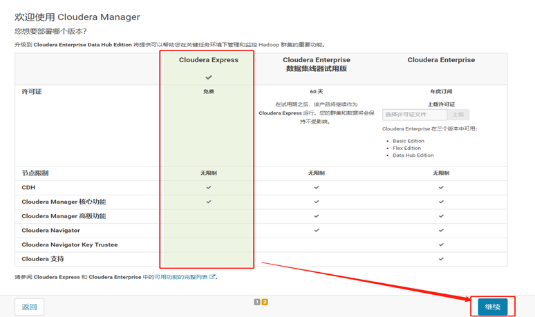Click 无限制 in the trial column
This screenshot has width=535, height=317.
point(317,173)
